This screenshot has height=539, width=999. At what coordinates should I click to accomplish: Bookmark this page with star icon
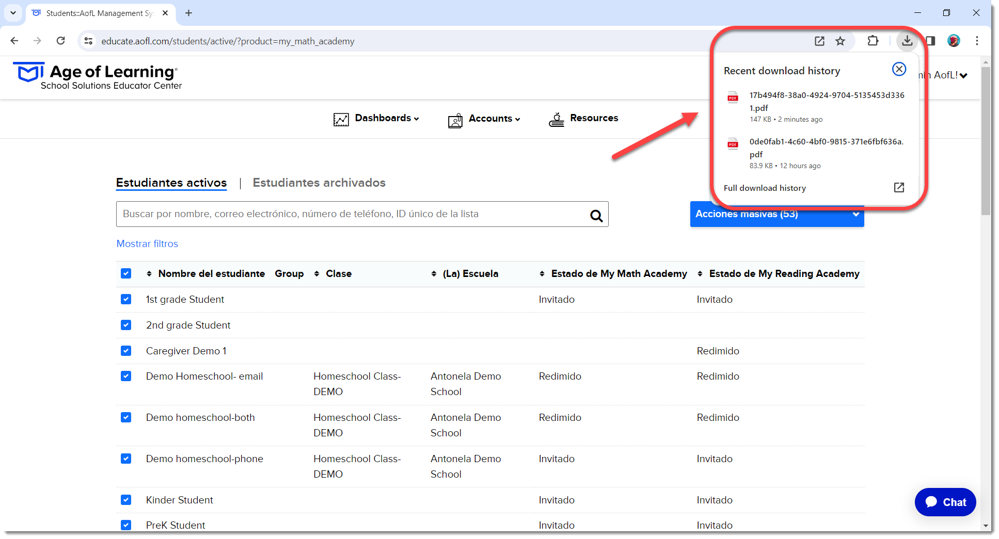coord(841,41)
